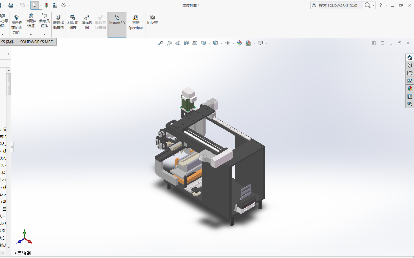Open the 参考几何体 dropdown arrow
The height and width of the screenshot is (258, 414).
44,35
